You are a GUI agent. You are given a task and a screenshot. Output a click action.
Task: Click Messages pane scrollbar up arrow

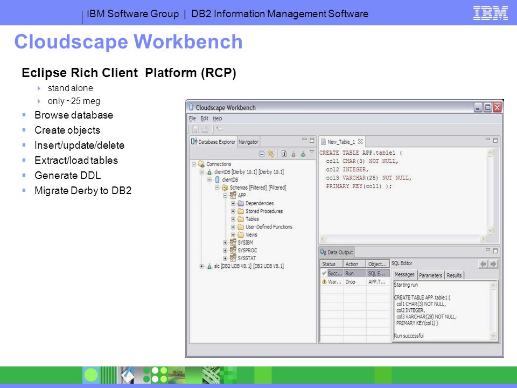pos(493,286)
